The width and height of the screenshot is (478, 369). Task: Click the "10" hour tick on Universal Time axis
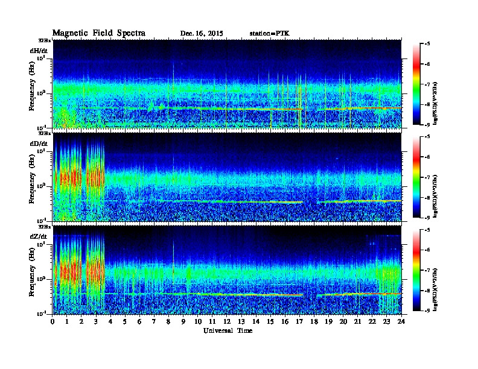point(198,321)
